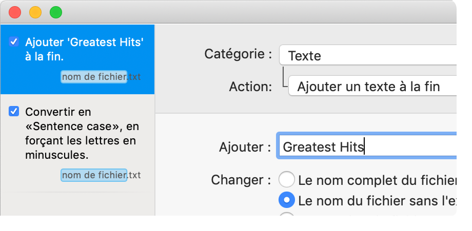Open the Catégorie dropdown showing "Texte"
This screenshot has width=472, height=231.
tap(375, 55)
